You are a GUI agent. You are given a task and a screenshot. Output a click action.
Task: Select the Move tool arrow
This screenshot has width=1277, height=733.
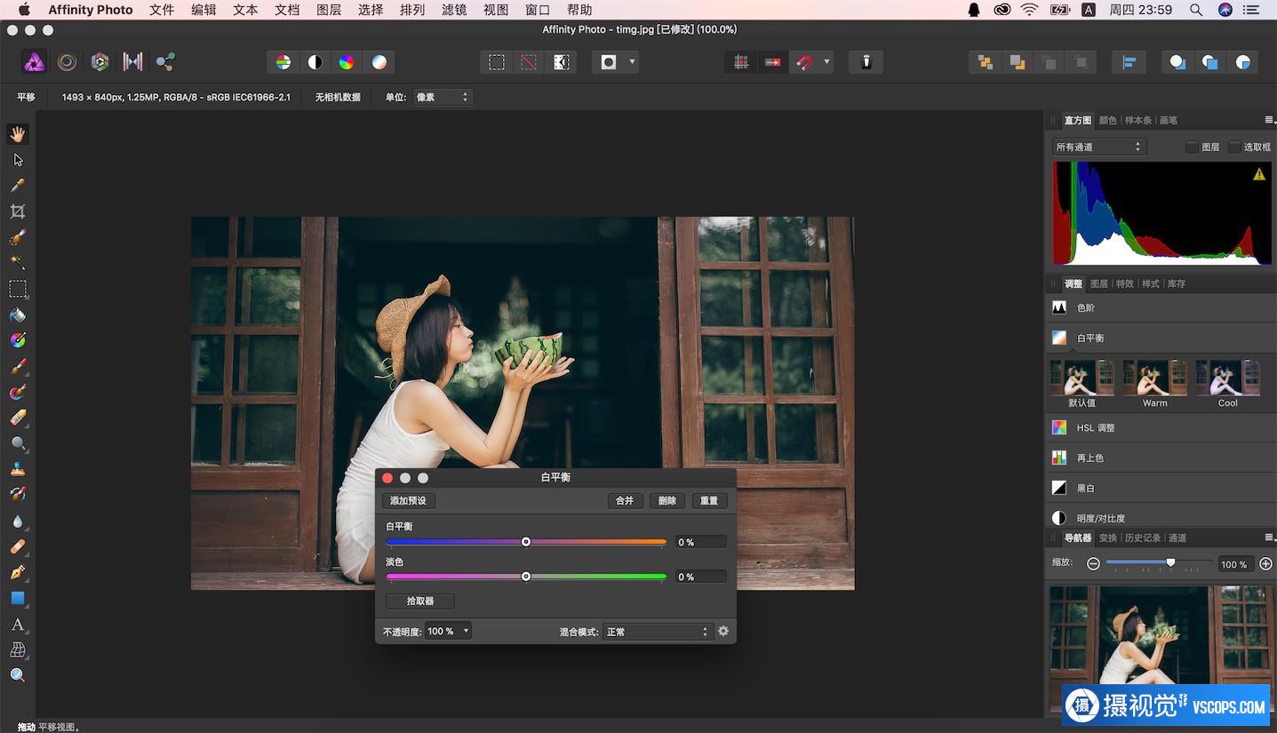tap(18, 160)
